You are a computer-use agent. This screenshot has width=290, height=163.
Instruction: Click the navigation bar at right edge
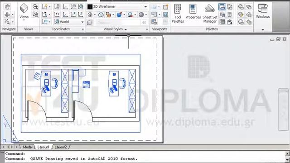283,110
